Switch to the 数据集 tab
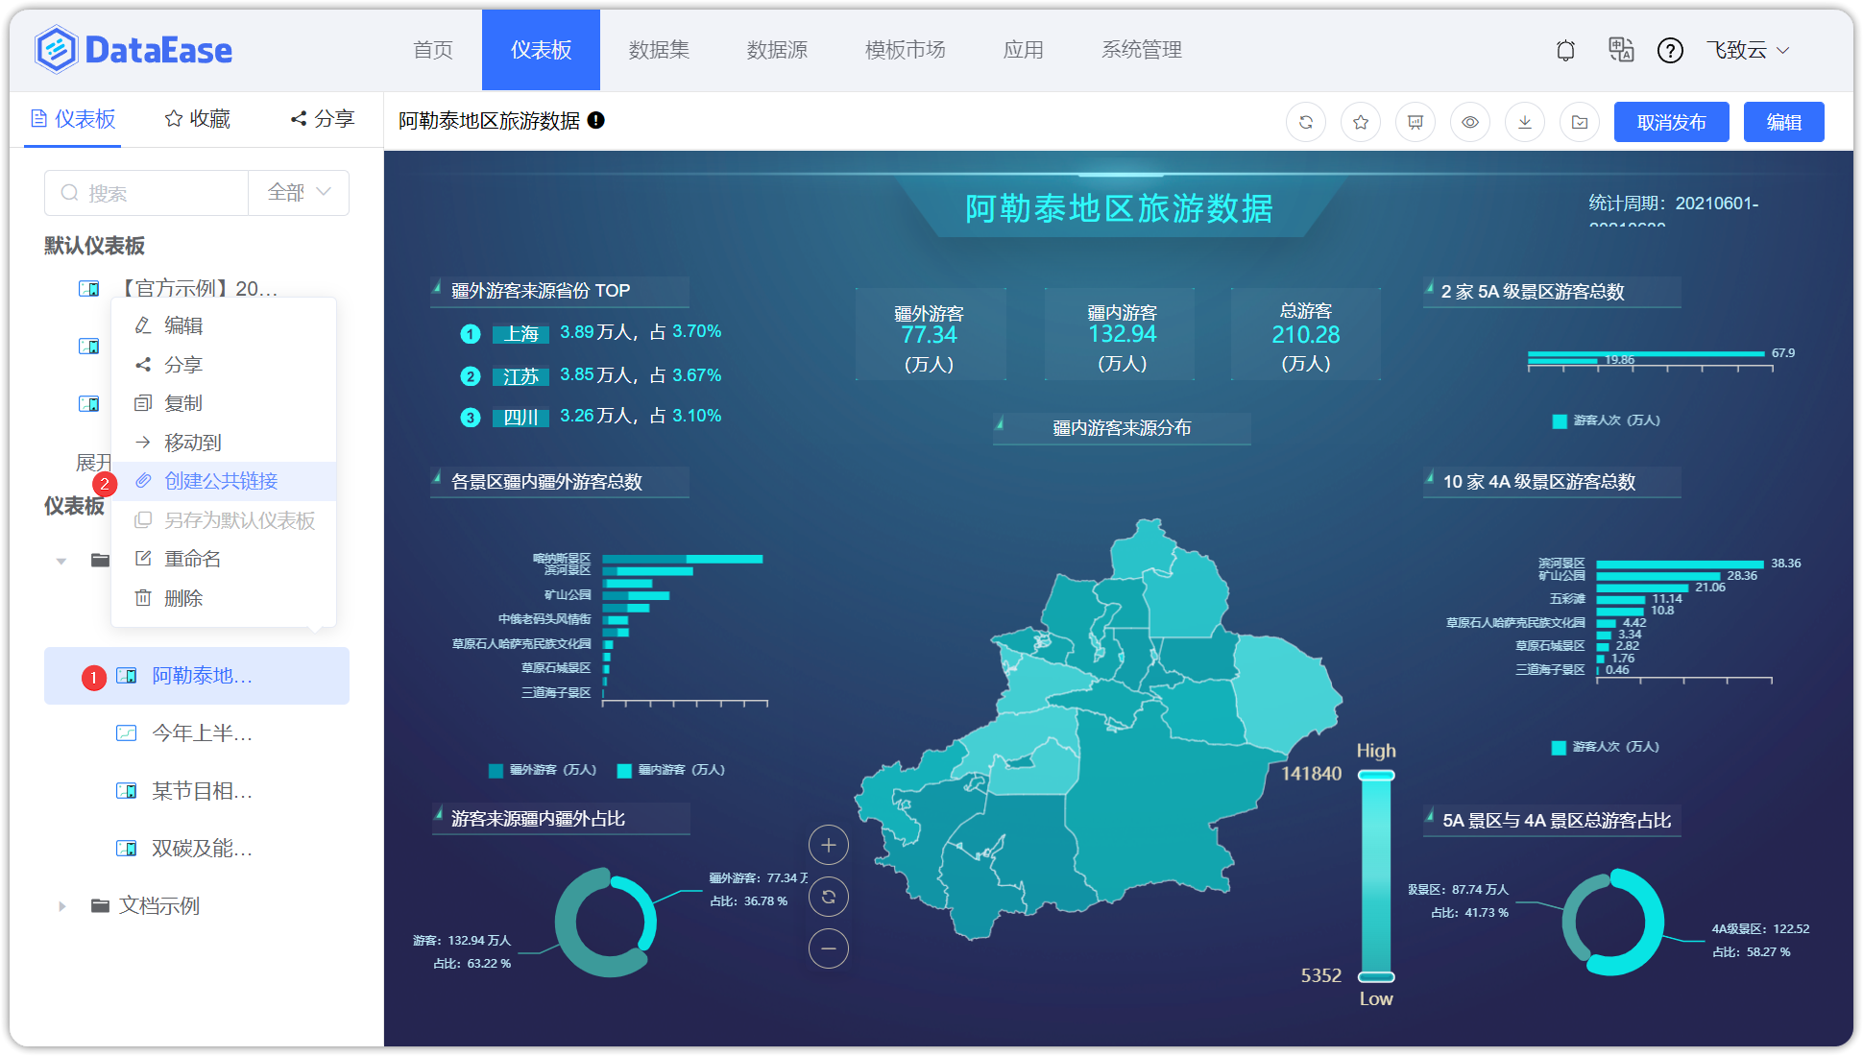 click(x=659, y=50)
